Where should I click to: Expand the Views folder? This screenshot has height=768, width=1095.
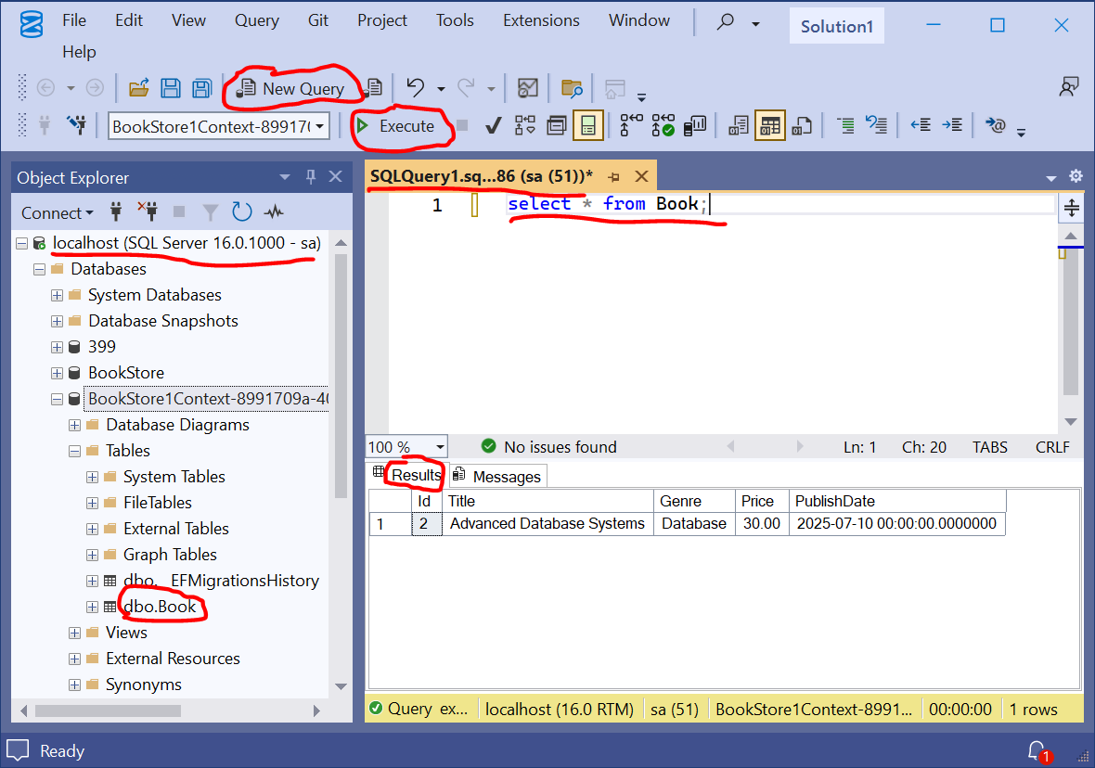click(x=74, y=634)
